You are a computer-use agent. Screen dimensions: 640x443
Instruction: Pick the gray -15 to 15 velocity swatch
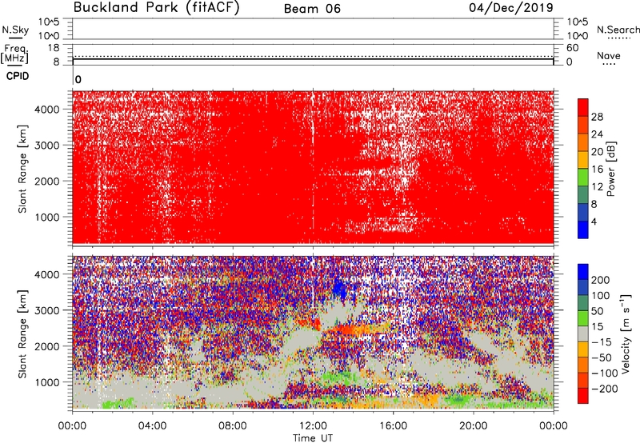[583, 333]
